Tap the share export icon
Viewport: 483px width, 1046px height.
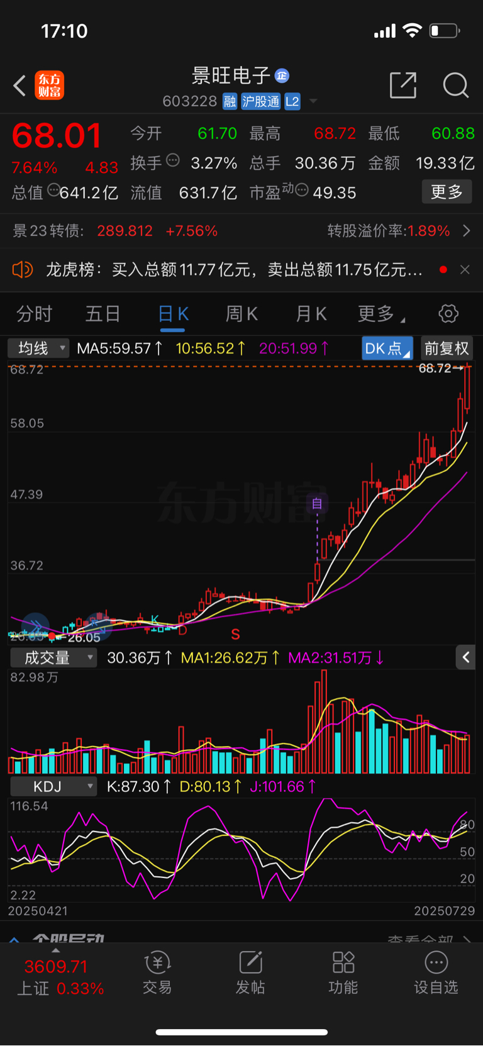tap(403, 85)
